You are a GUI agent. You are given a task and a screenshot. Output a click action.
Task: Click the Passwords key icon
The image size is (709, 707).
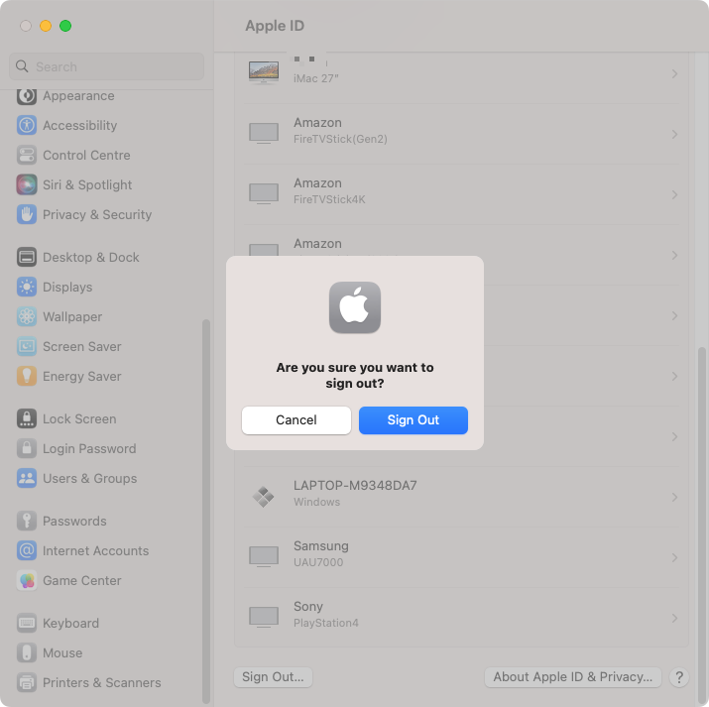point(27,522)
